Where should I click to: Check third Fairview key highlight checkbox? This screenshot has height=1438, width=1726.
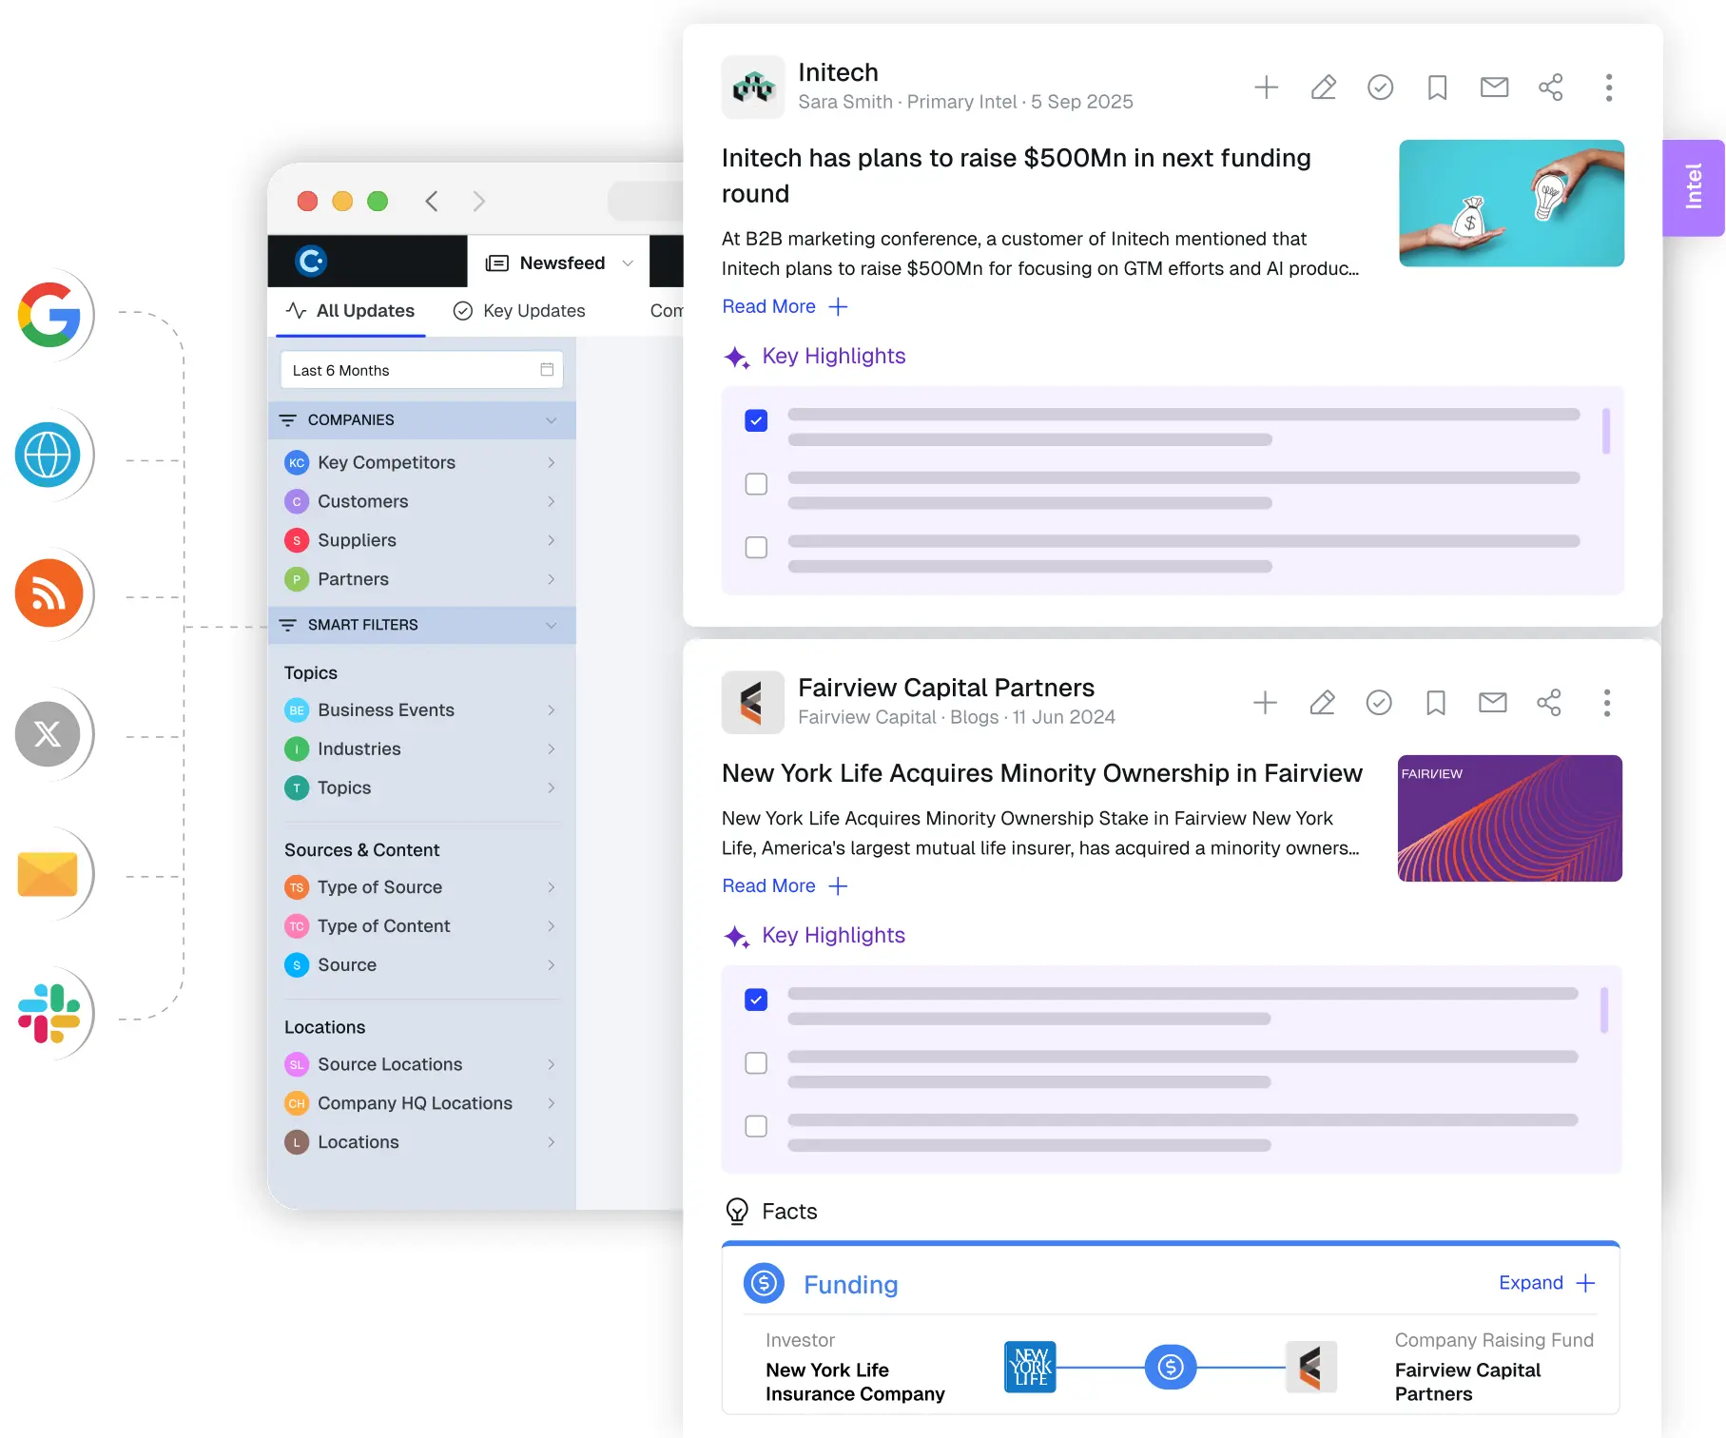point(756,1126)
